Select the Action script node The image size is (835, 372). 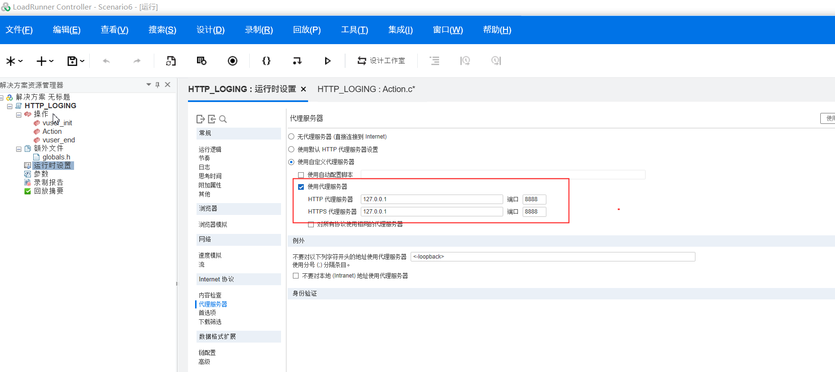tap(52, 131)
